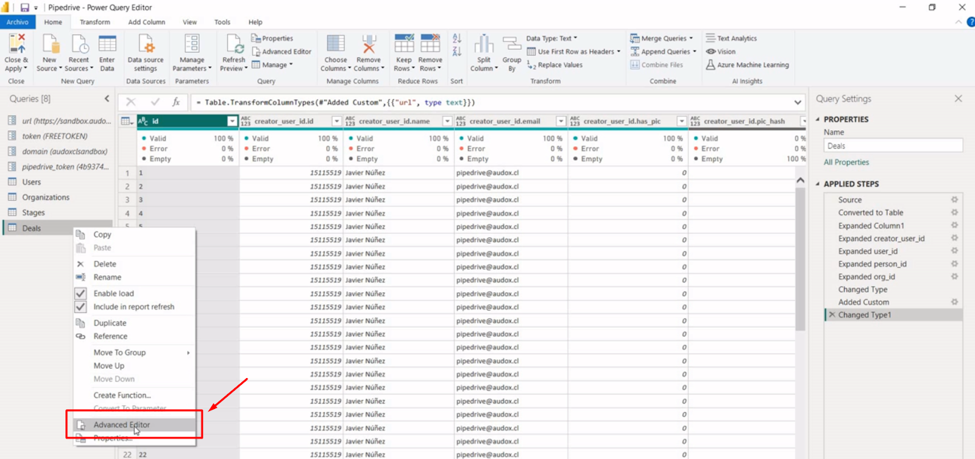Close Query Settings pane
Screen dimensions: 975x459
pyautogui.click(x=959, y=99)
